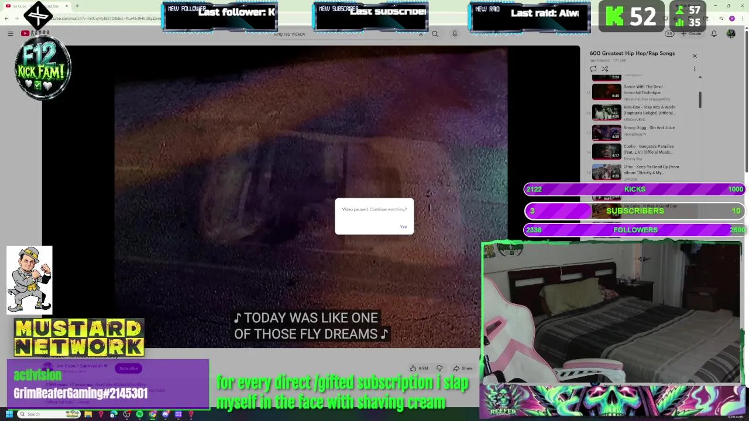Clear the YouTube search box text

420,34
